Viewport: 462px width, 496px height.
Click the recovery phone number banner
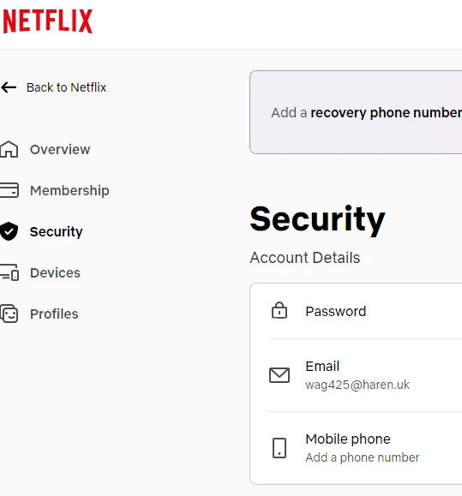click(356, 112)
